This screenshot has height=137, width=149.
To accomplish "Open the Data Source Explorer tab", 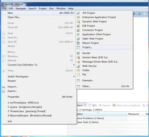I will (x=127, y=105).
